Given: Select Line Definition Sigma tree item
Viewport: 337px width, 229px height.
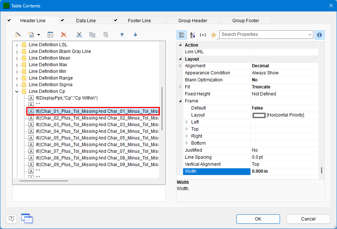Looking at the screenshot, I should pos(51,85).
